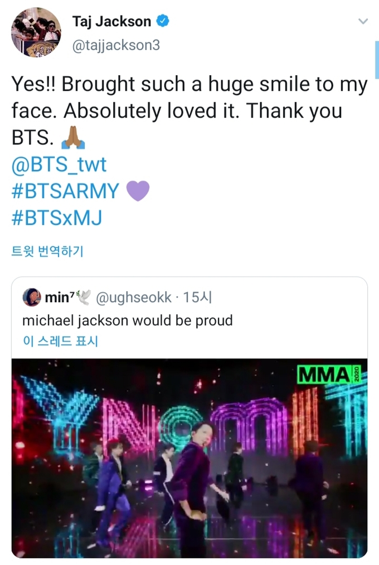Click the quoted tweet text about Michael Jackson
Screen dimensions: 379x565
point(127,321)
